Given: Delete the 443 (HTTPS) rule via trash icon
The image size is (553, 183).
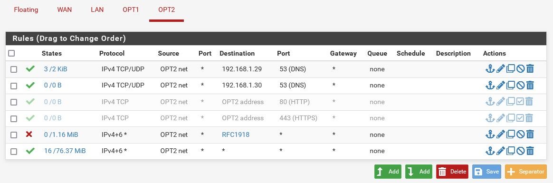Looking at the screenshot, I should (x=529, y=118).
